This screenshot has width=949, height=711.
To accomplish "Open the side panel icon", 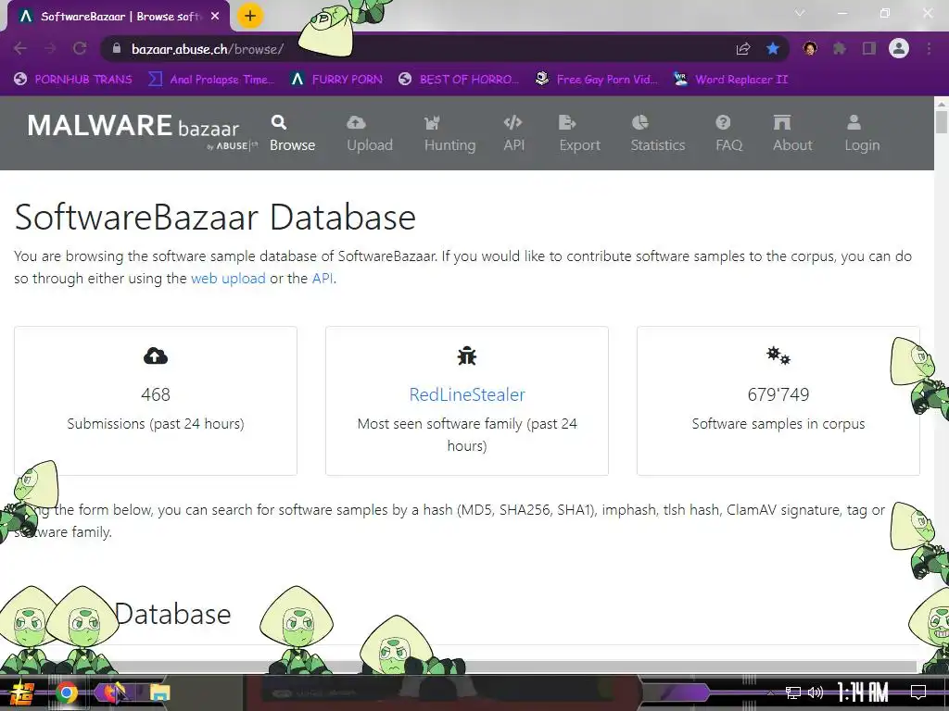I will point(869,48).
